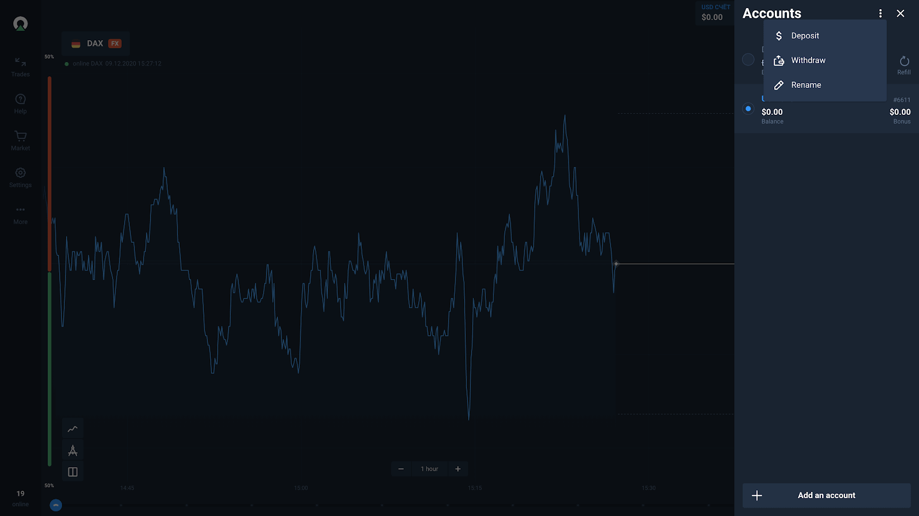Choose Rename from the menu
This screenshot has width=919, height=516.
click(x=806, y=85)
